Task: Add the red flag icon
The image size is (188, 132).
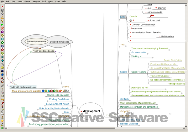Action: (x=2, y=78)
